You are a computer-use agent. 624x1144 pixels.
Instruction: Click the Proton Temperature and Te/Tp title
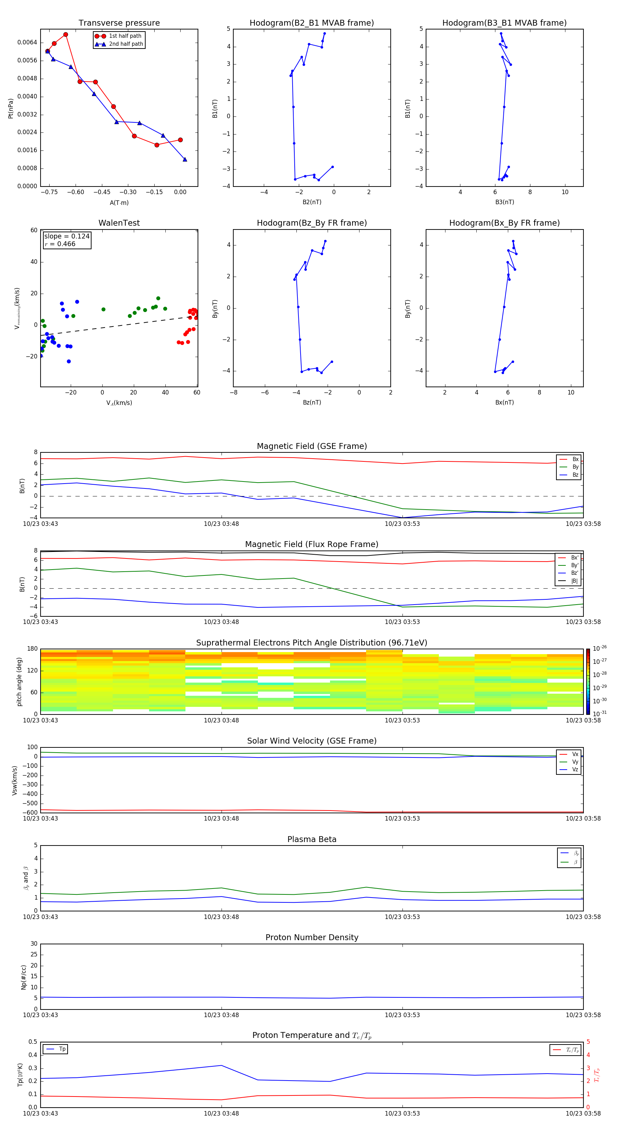(312, 1035)
